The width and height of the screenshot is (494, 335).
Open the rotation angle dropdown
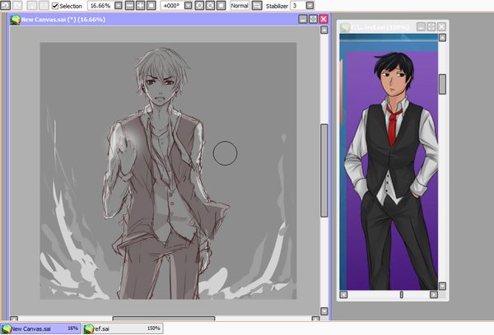tap(188, 6)
